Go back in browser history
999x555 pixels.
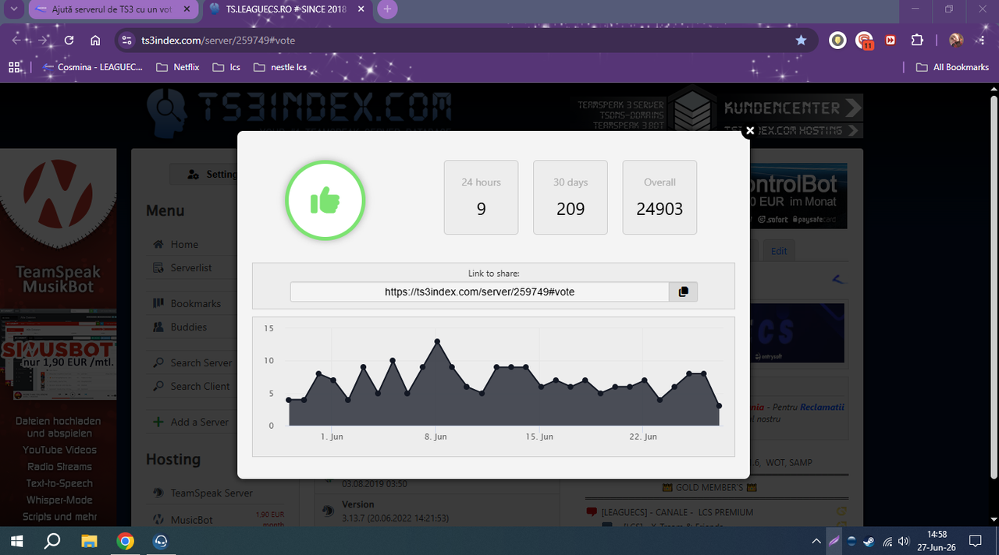click(17, 41)
